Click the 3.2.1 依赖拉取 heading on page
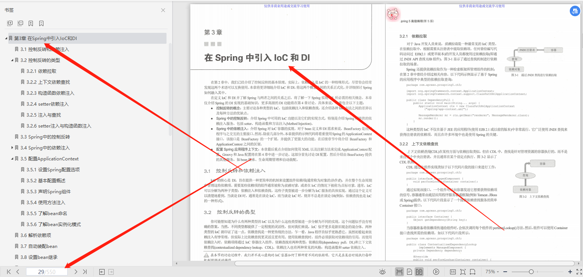583x277 pixels. pos(413,36)
